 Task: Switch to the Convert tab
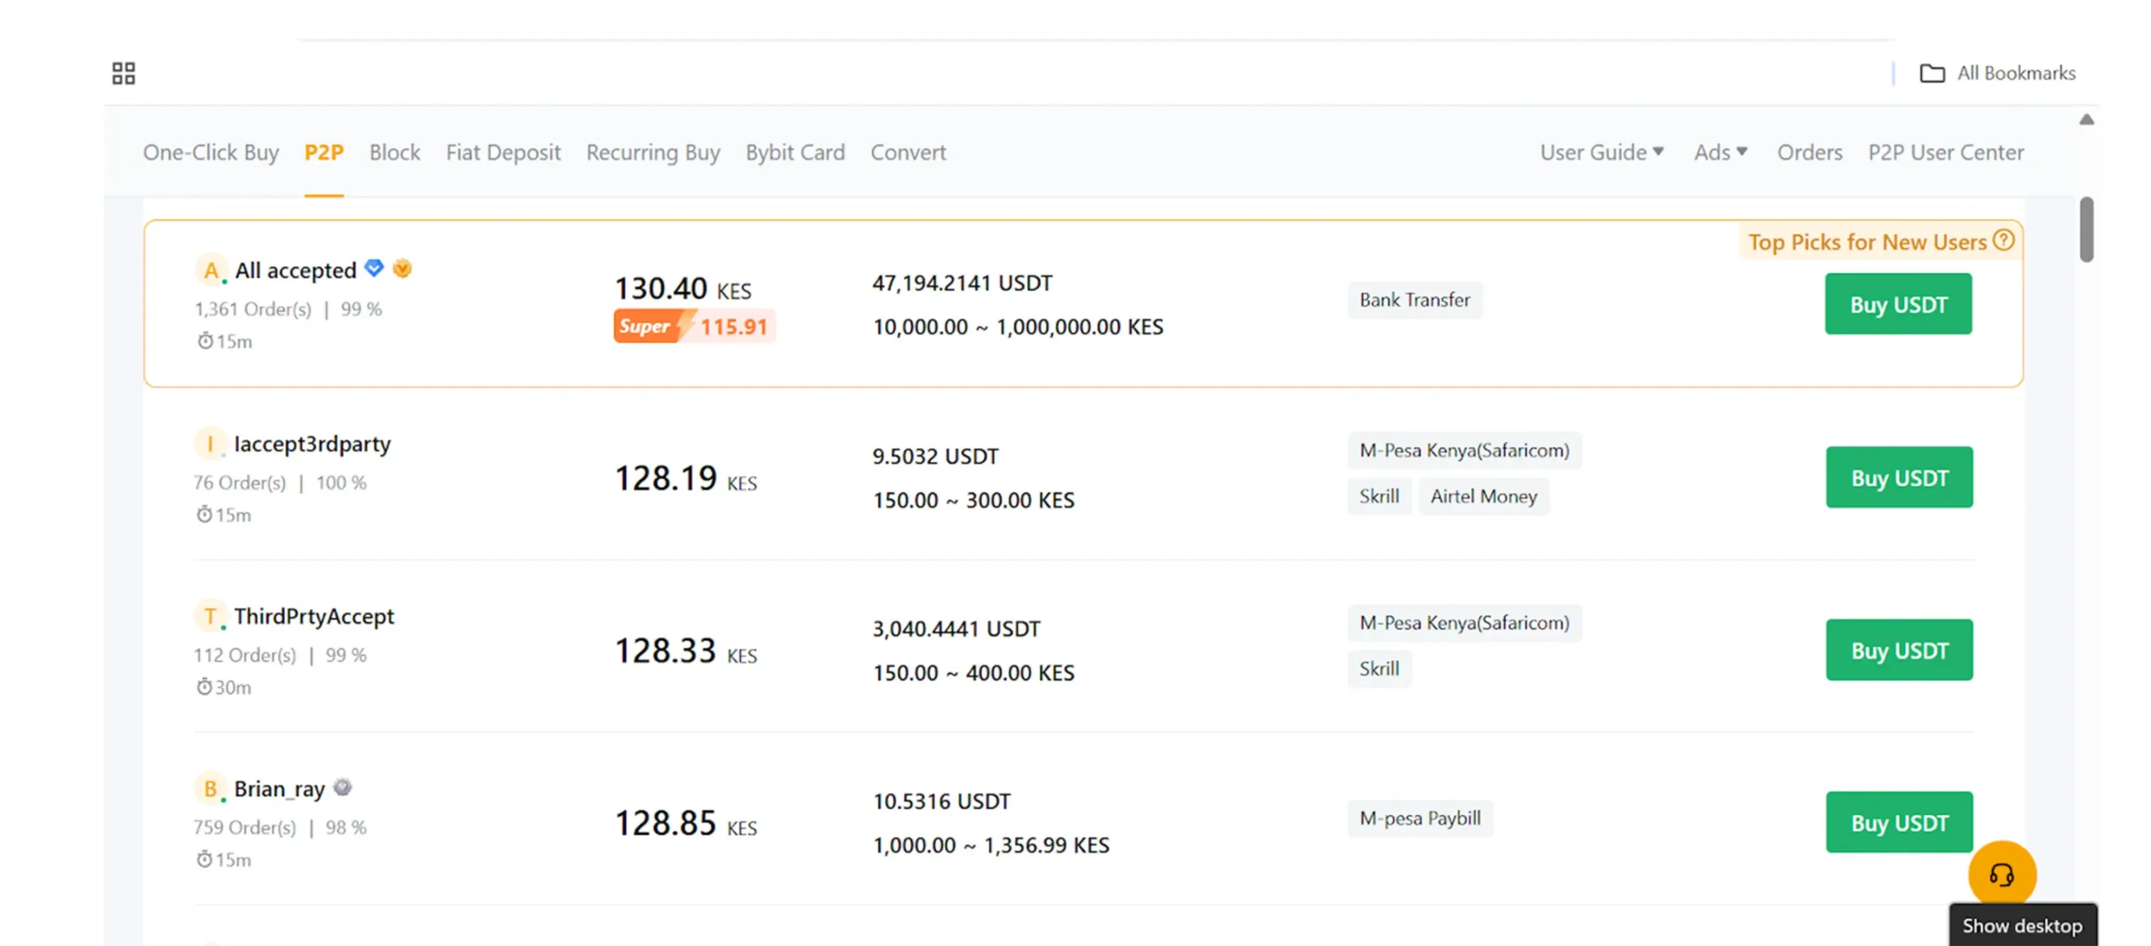click(x=907, y=152)
